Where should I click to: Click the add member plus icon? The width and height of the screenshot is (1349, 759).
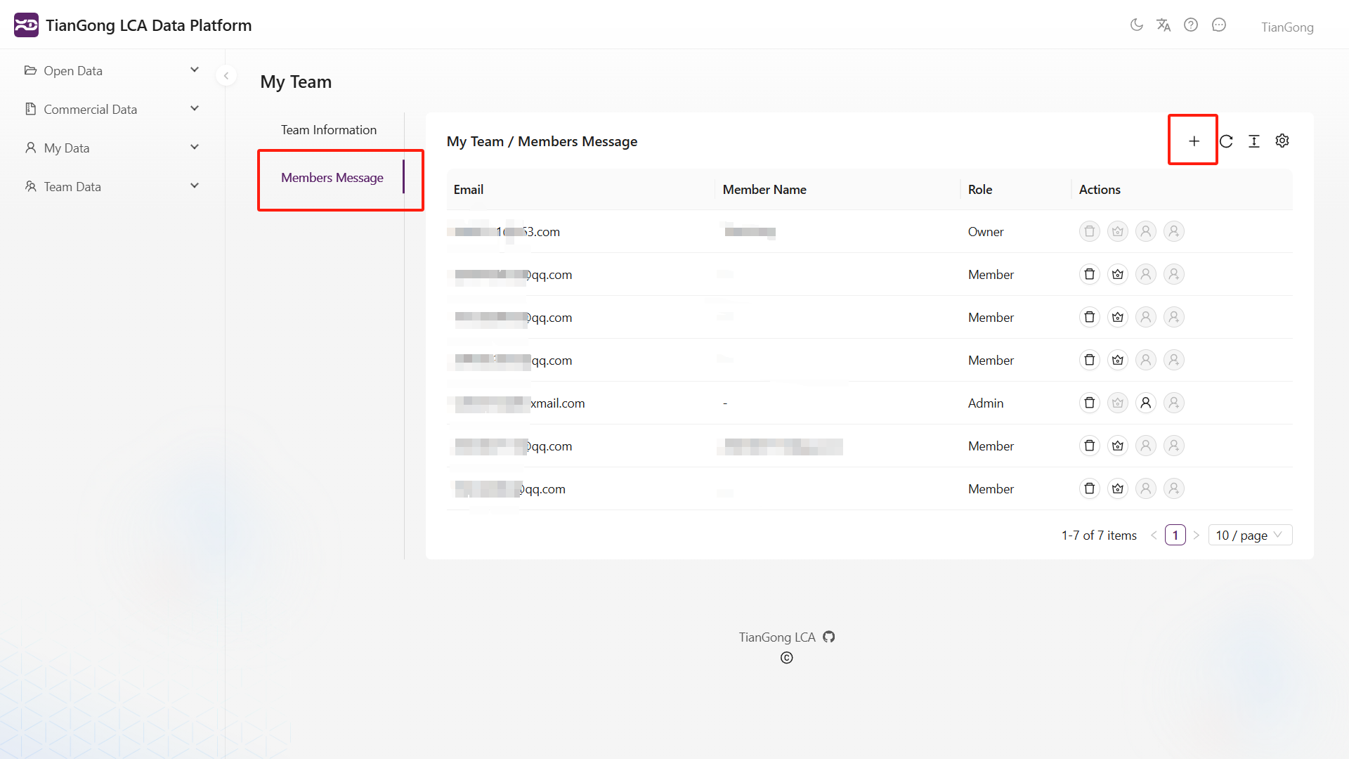[x=1194, y=141]
